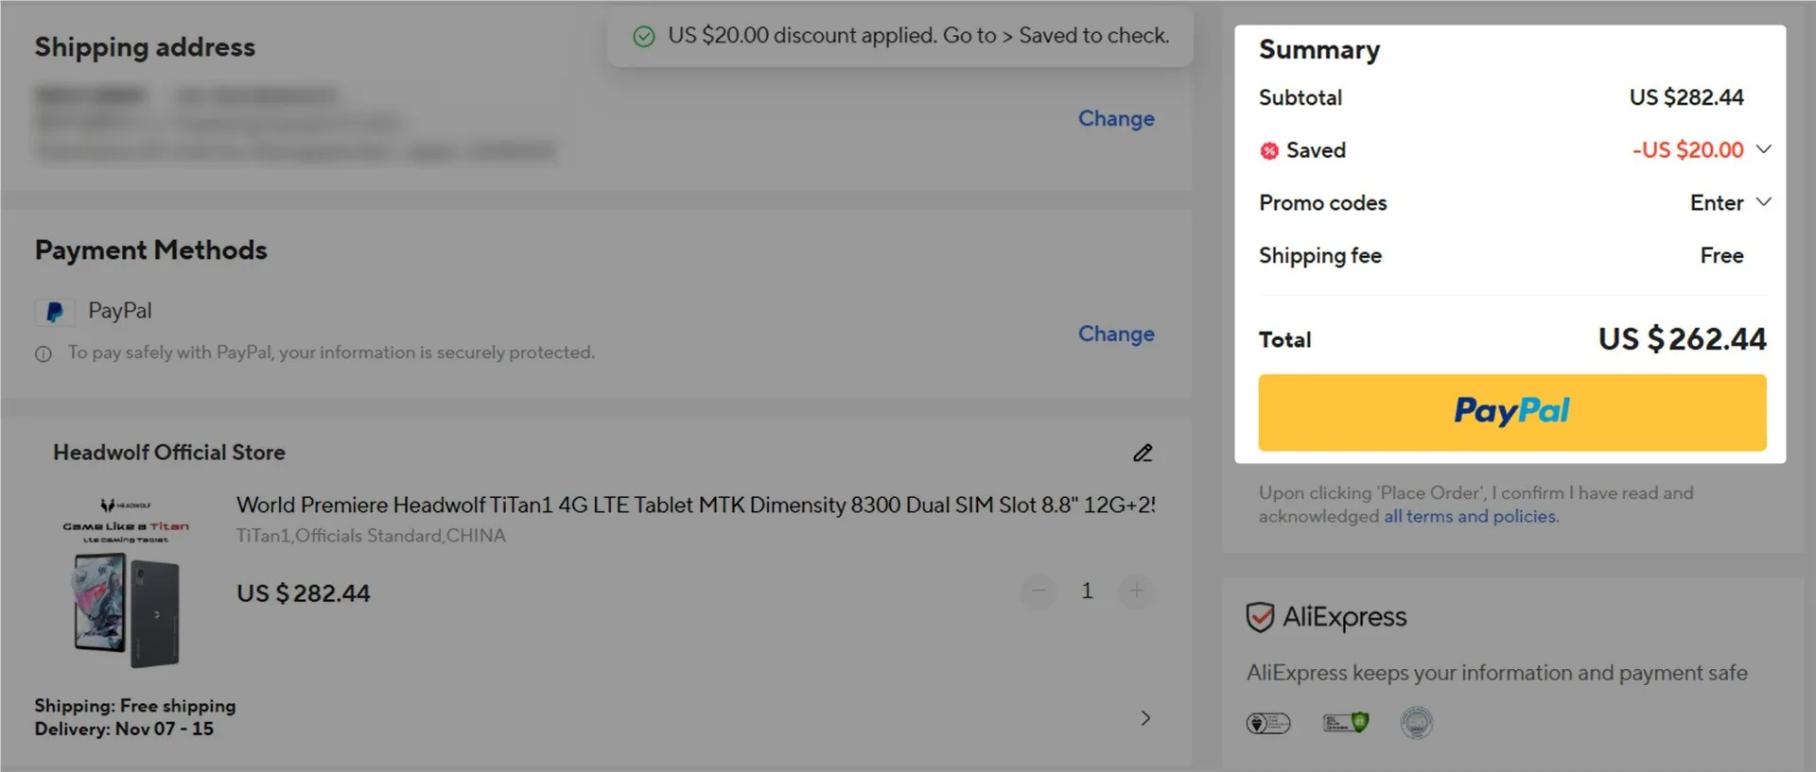Open the Headwolf TiTan1 tablet product title
The height and width of the screenshot is (772, 1816).
tap(695, 506)
